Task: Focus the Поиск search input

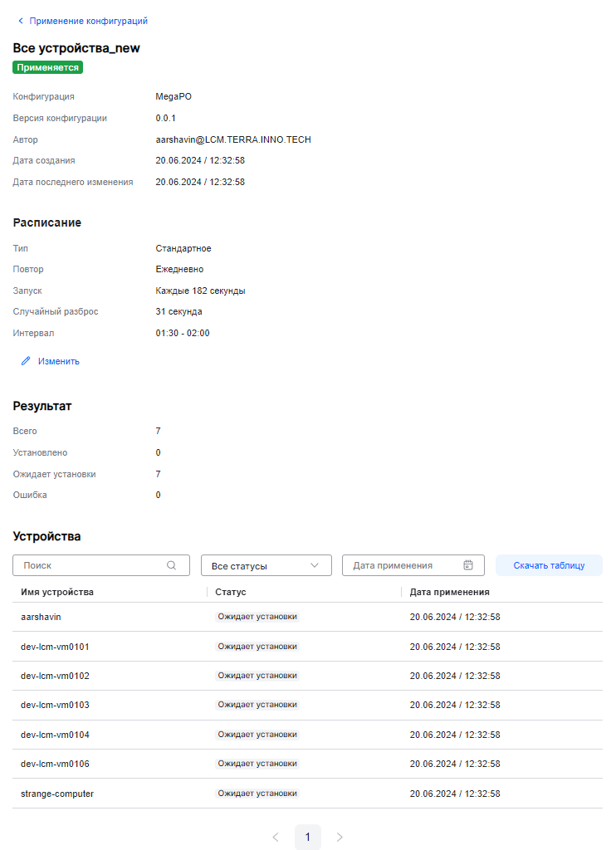Action: 91,565
